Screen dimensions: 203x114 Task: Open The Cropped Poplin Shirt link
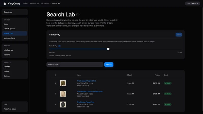coord(86,81)
